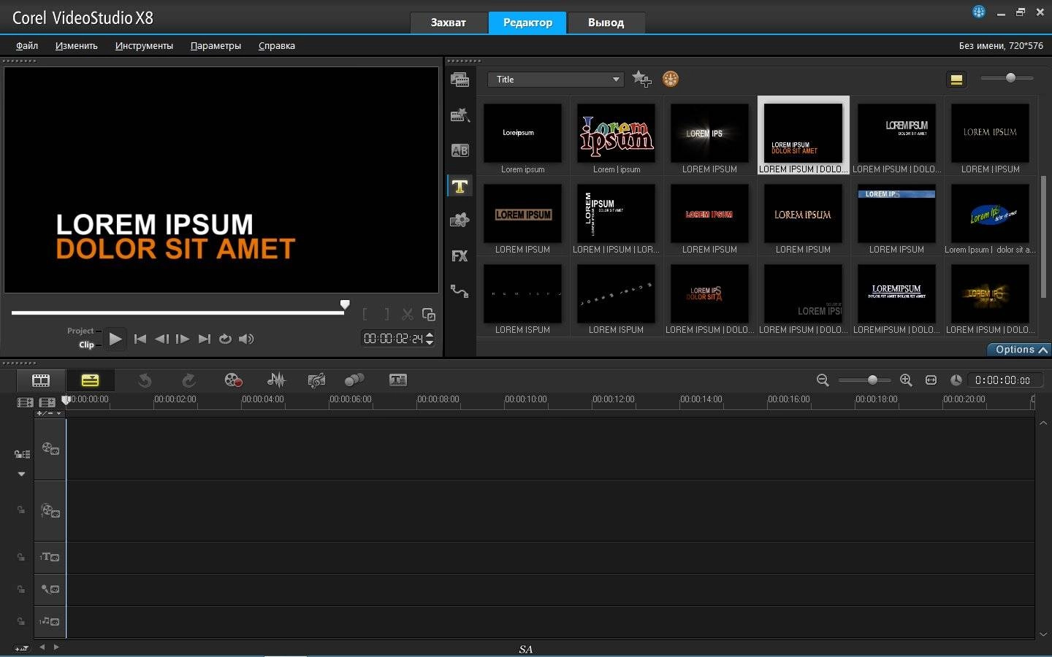Step to the next frame
Image resolution: width=1052 pixels, height=657 pixels.
coord(183,339)
